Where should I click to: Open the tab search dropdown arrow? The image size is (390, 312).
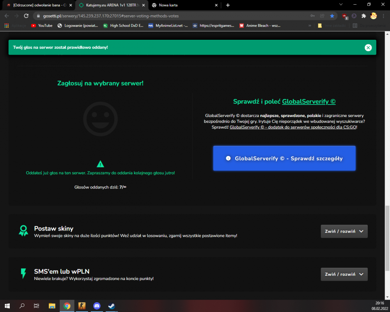[x=341, y=4]
